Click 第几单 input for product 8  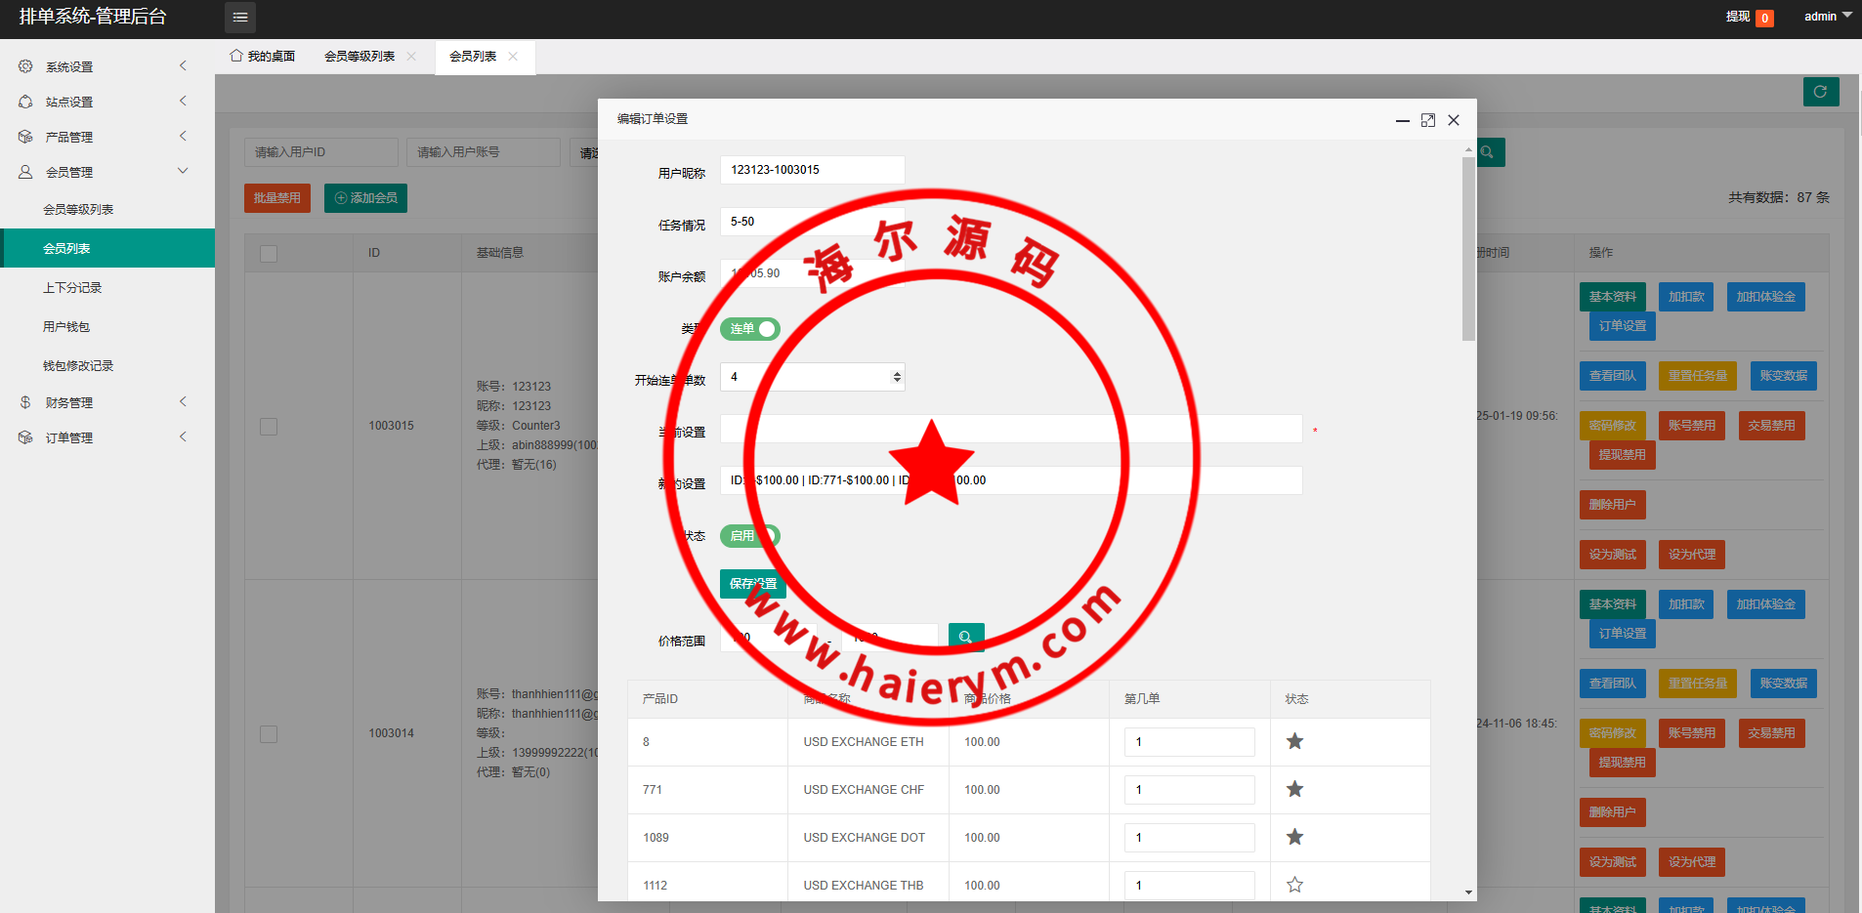[1190, 742]
